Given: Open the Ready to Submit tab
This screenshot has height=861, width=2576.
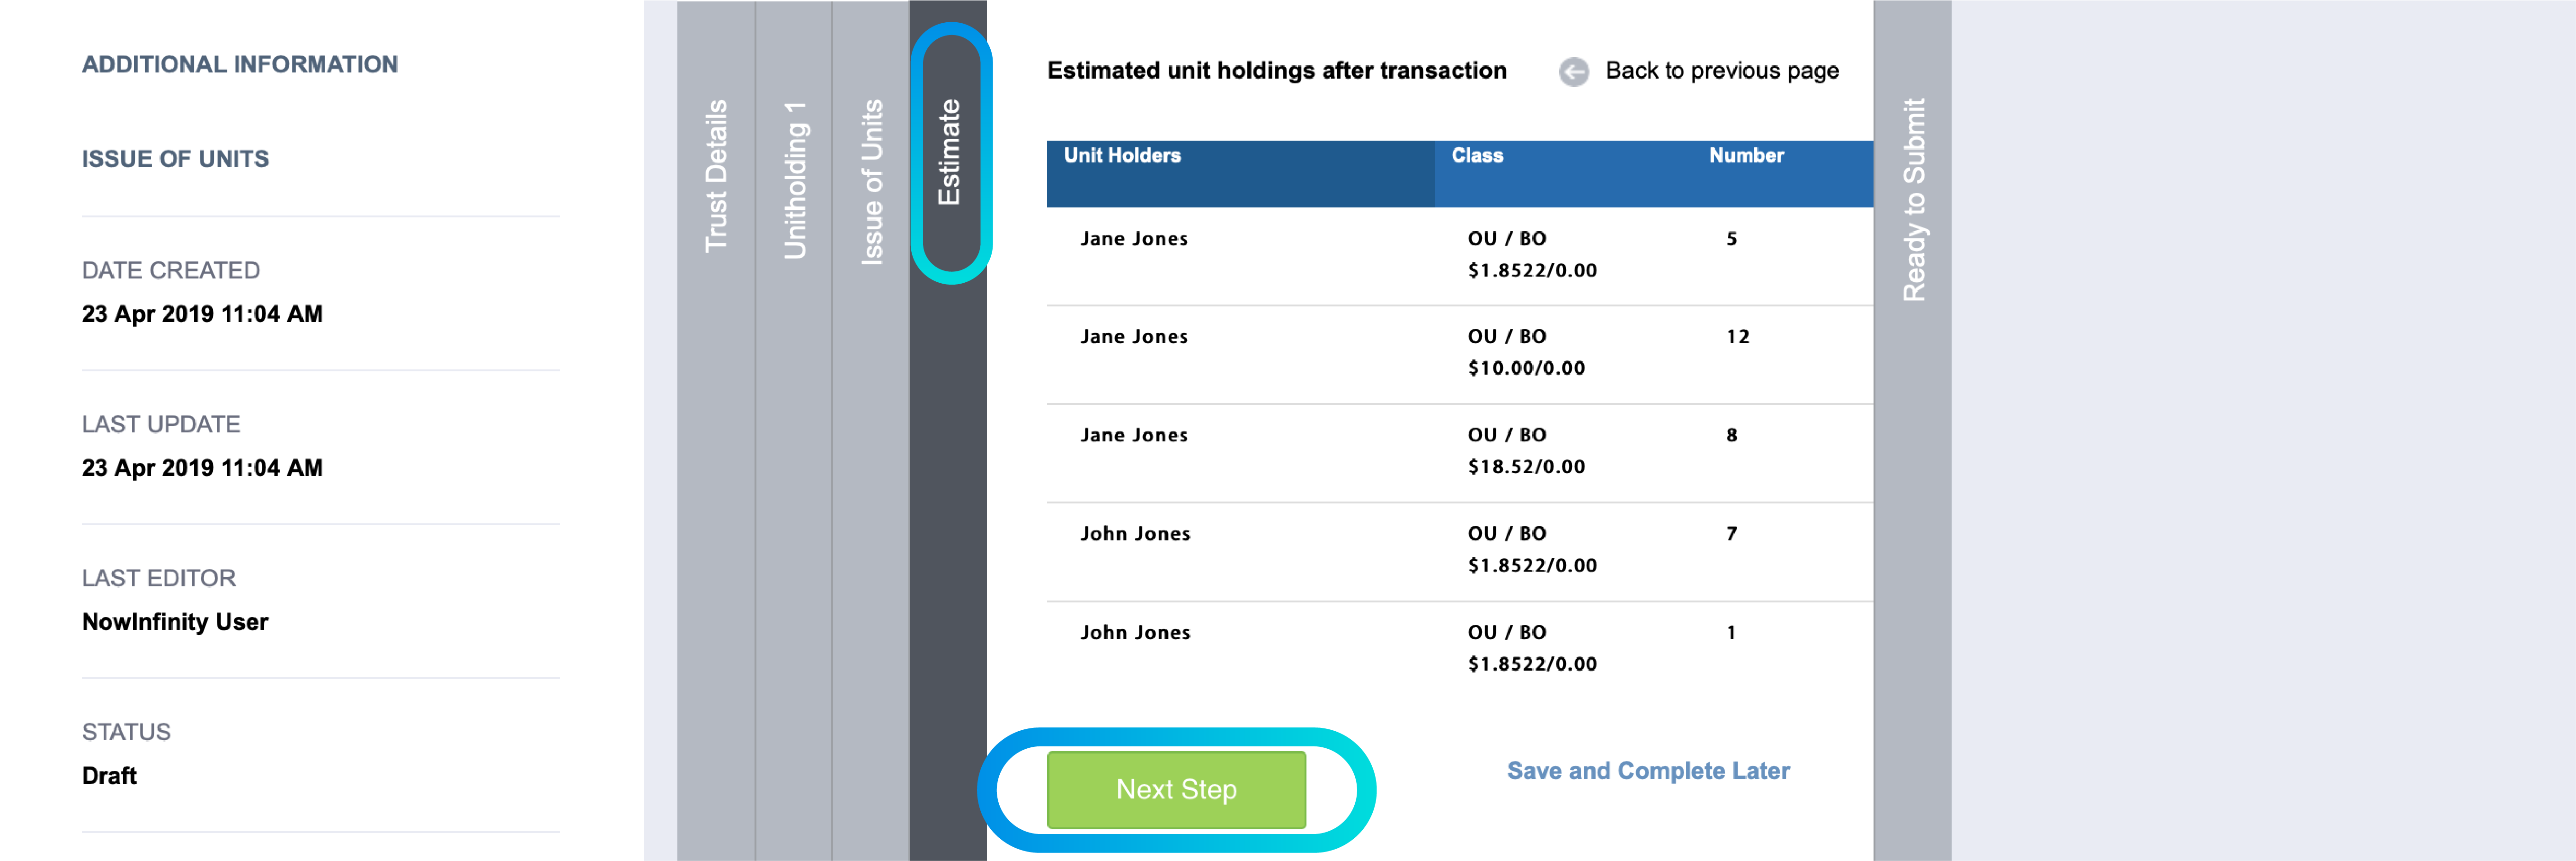Looking at the screenshot, I should tap(1912, 199).
